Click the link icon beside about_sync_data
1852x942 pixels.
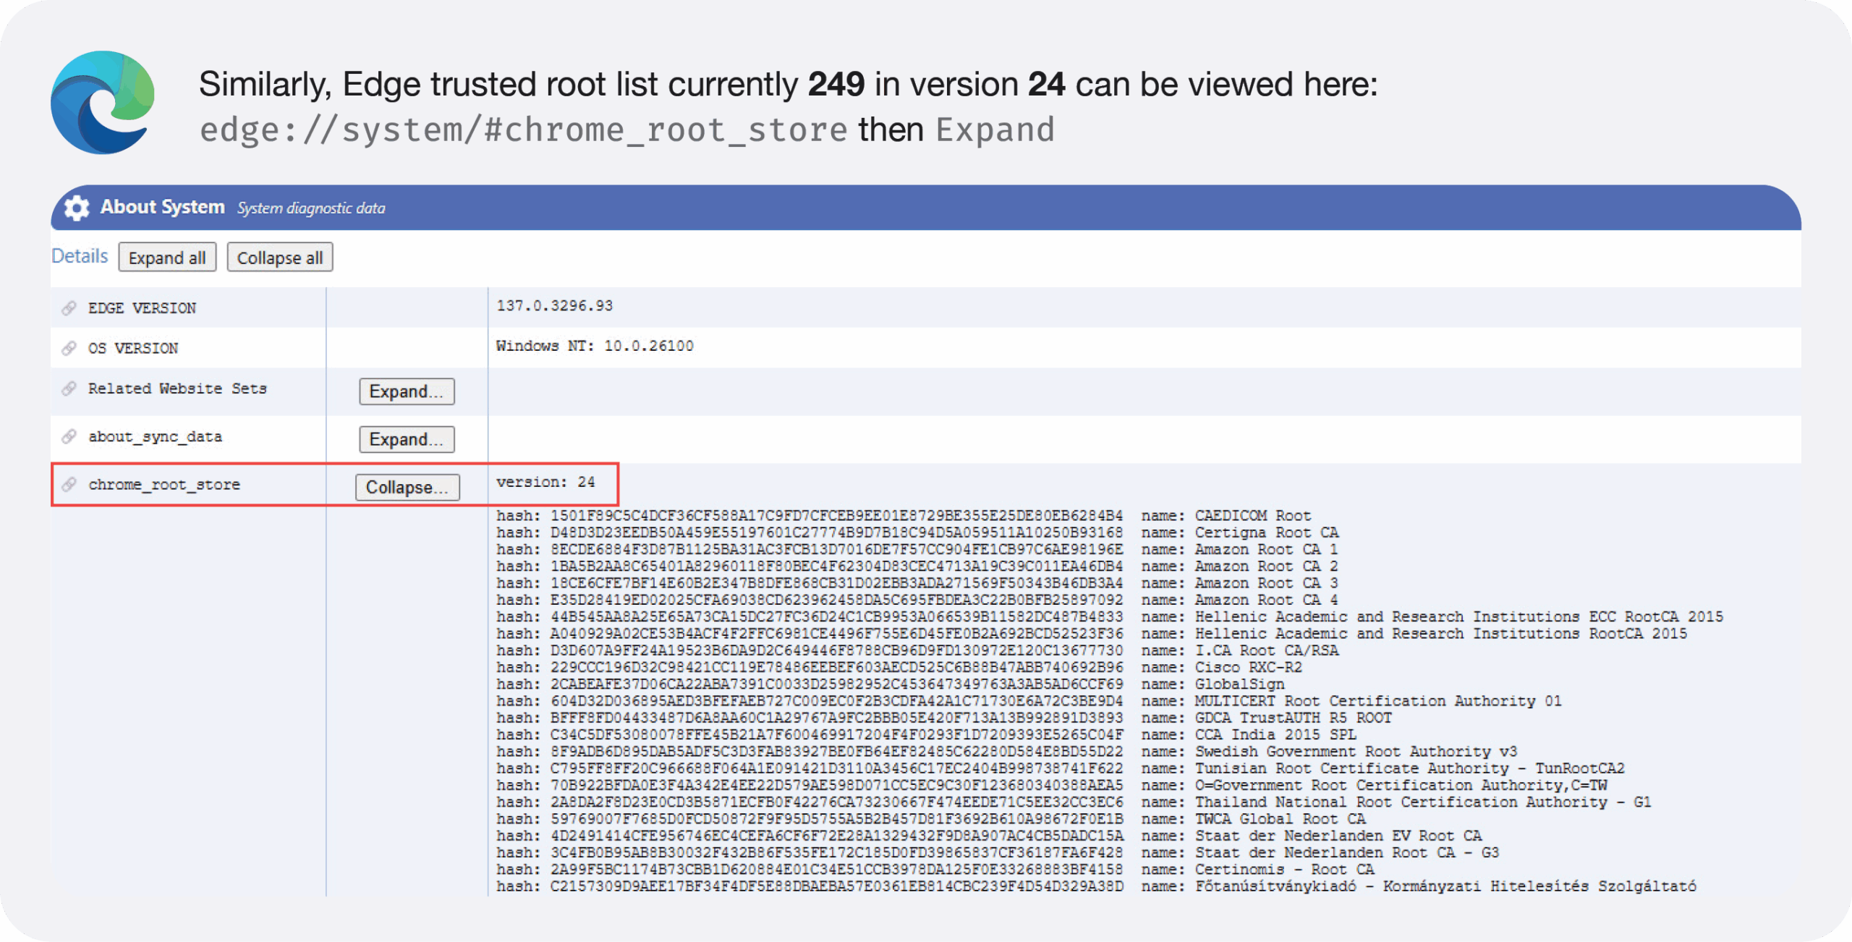click(x=69, y=436)
